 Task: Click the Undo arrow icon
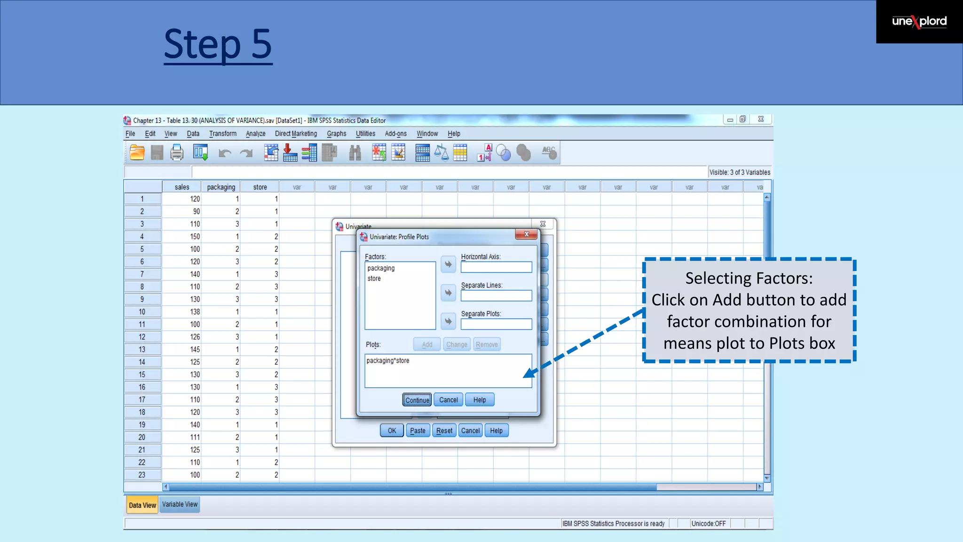tap(225, 153)
